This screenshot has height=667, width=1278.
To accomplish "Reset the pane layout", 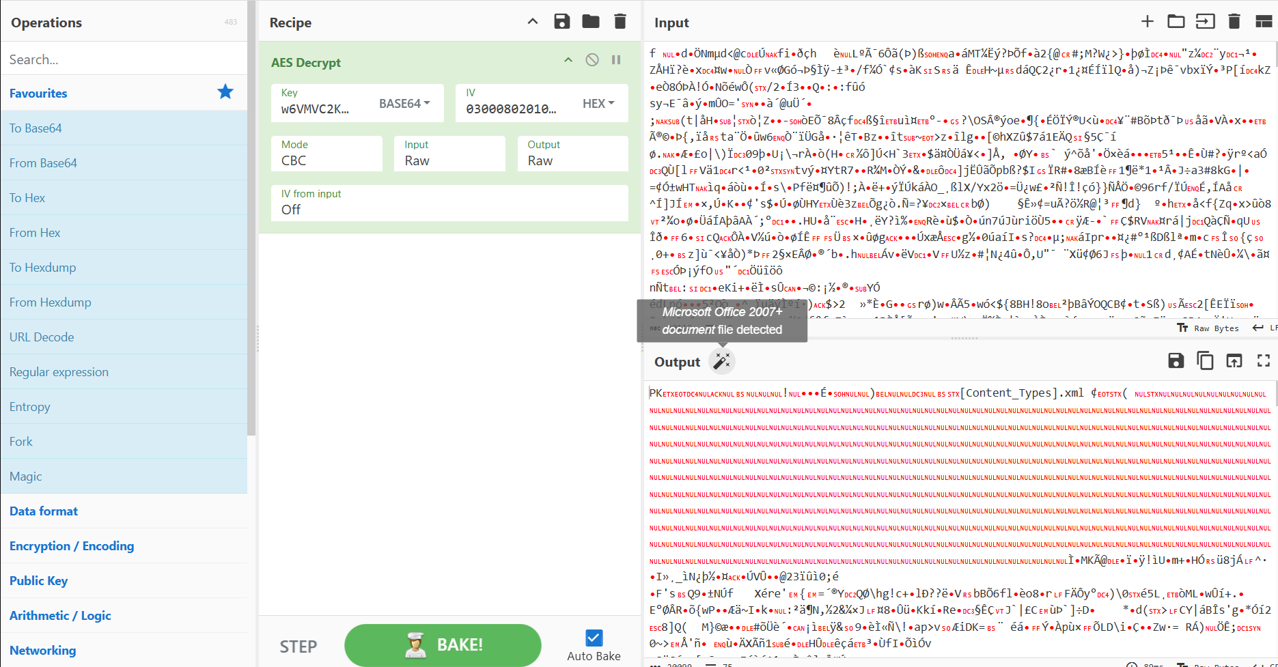I will (1264, 22).
